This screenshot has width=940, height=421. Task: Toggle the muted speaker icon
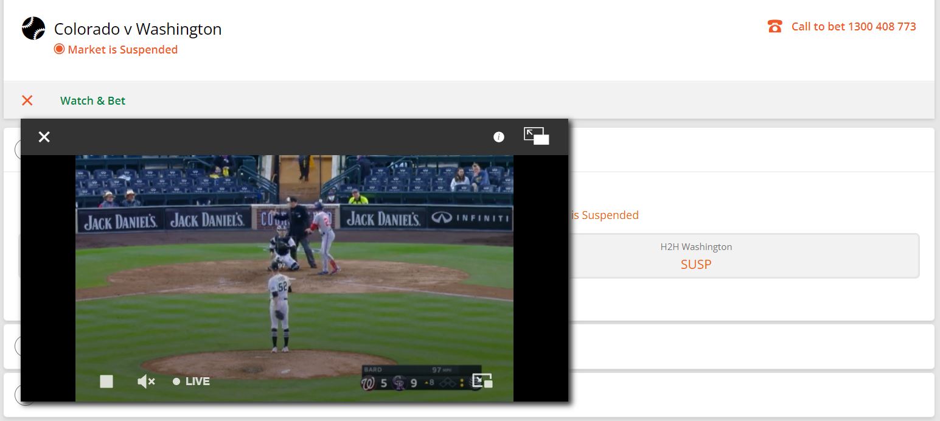(146, 381)
